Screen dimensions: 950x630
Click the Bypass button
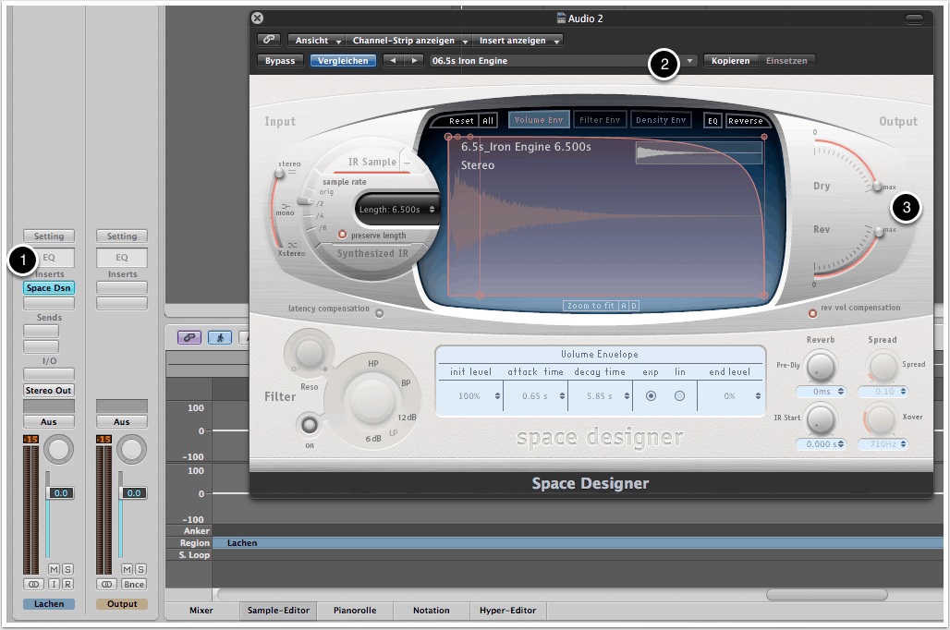(280, 61)
